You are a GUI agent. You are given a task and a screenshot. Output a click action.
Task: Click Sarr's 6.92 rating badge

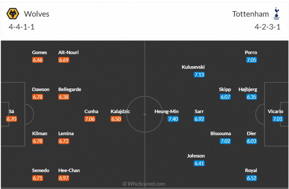pyautogui.click(x=199, y=119)
